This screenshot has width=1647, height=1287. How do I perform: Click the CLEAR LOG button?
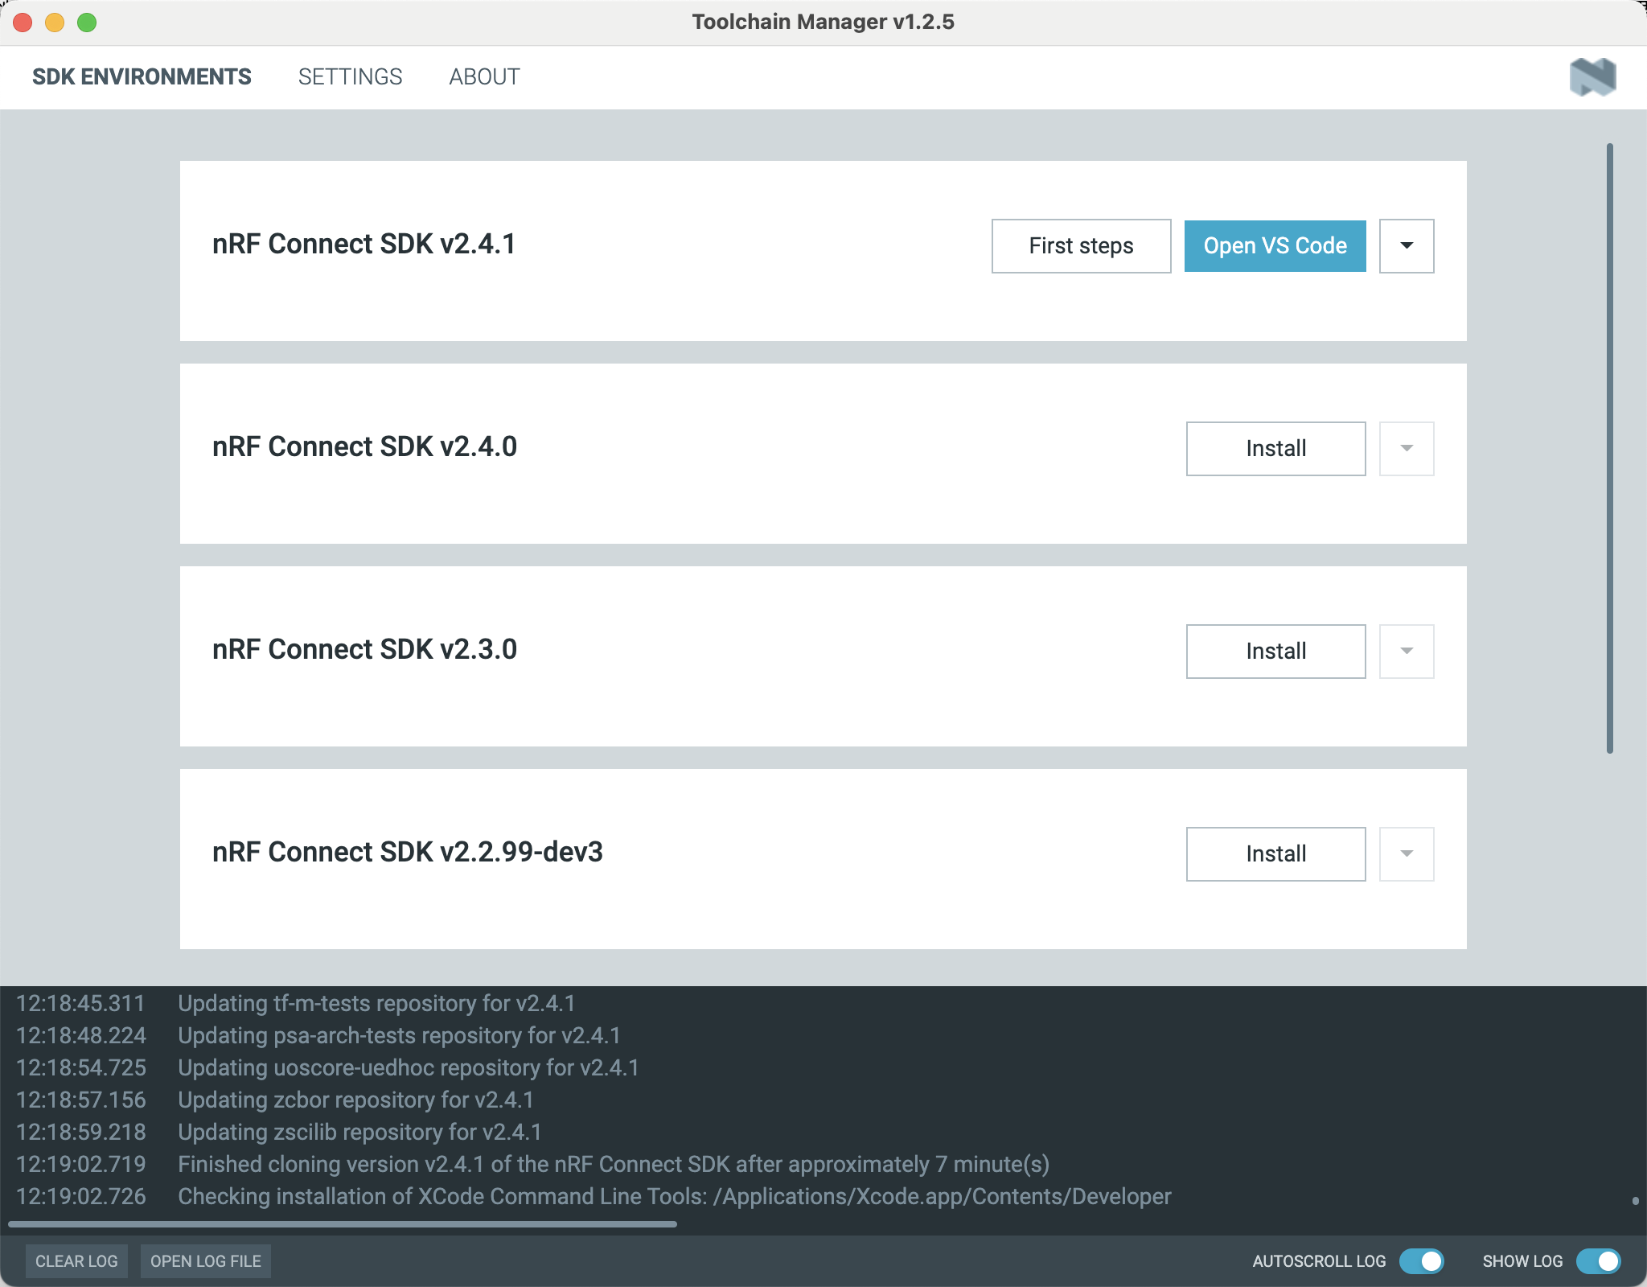click(76, 1261)
